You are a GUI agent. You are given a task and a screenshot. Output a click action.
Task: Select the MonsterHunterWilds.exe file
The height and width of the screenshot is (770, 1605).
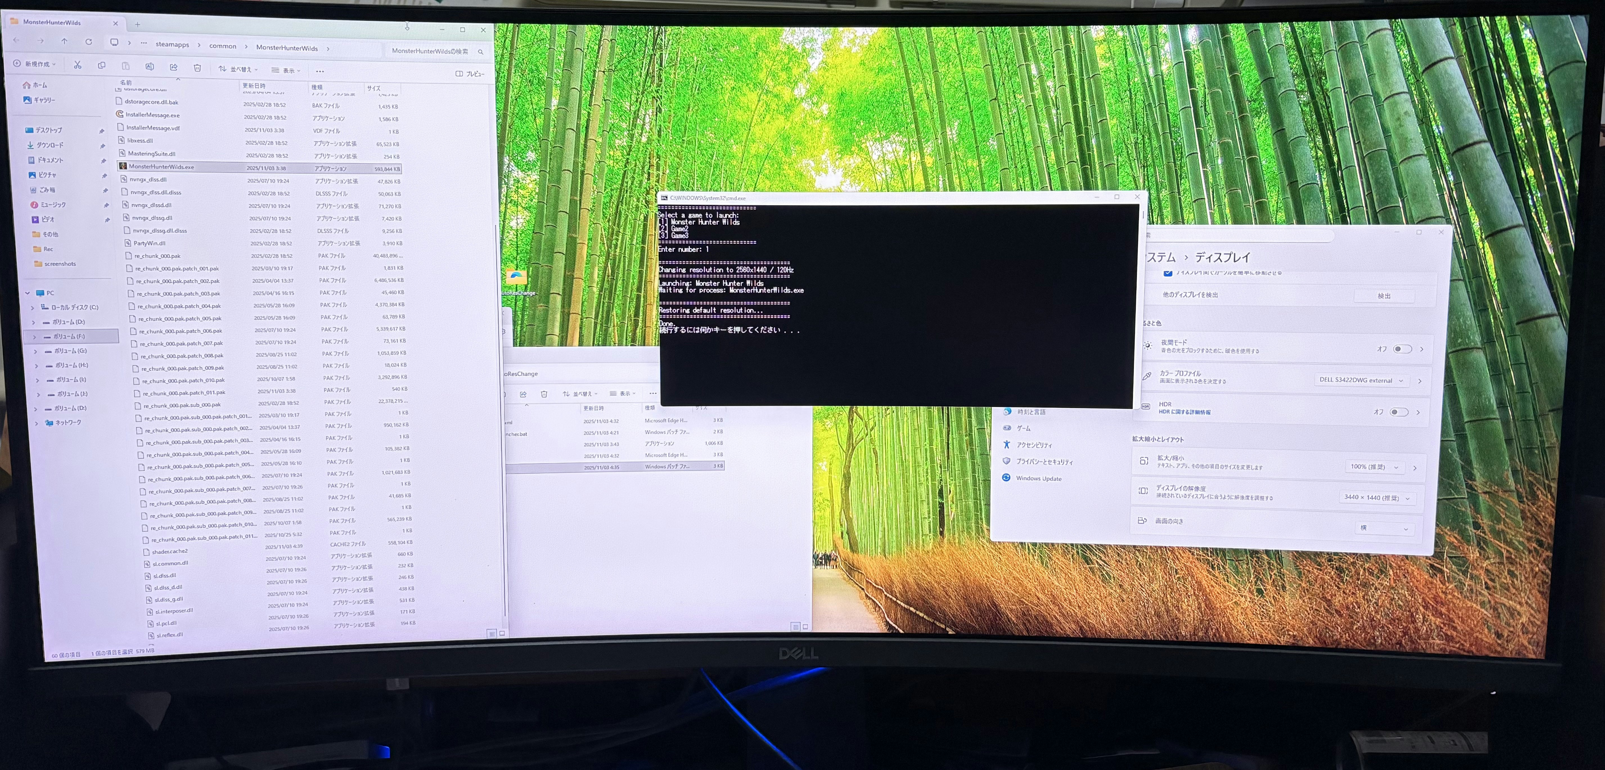point(161,167)
